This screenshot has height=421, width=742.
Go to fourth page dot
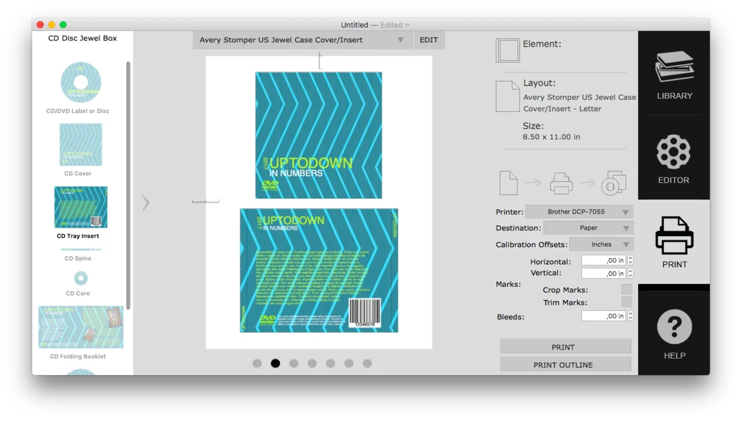(x=312, y=363)
